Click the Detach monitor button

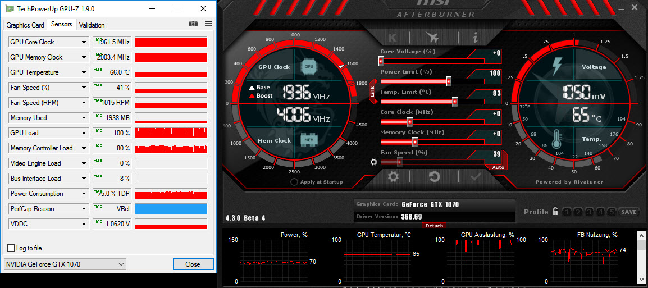(x=434, y=226)
